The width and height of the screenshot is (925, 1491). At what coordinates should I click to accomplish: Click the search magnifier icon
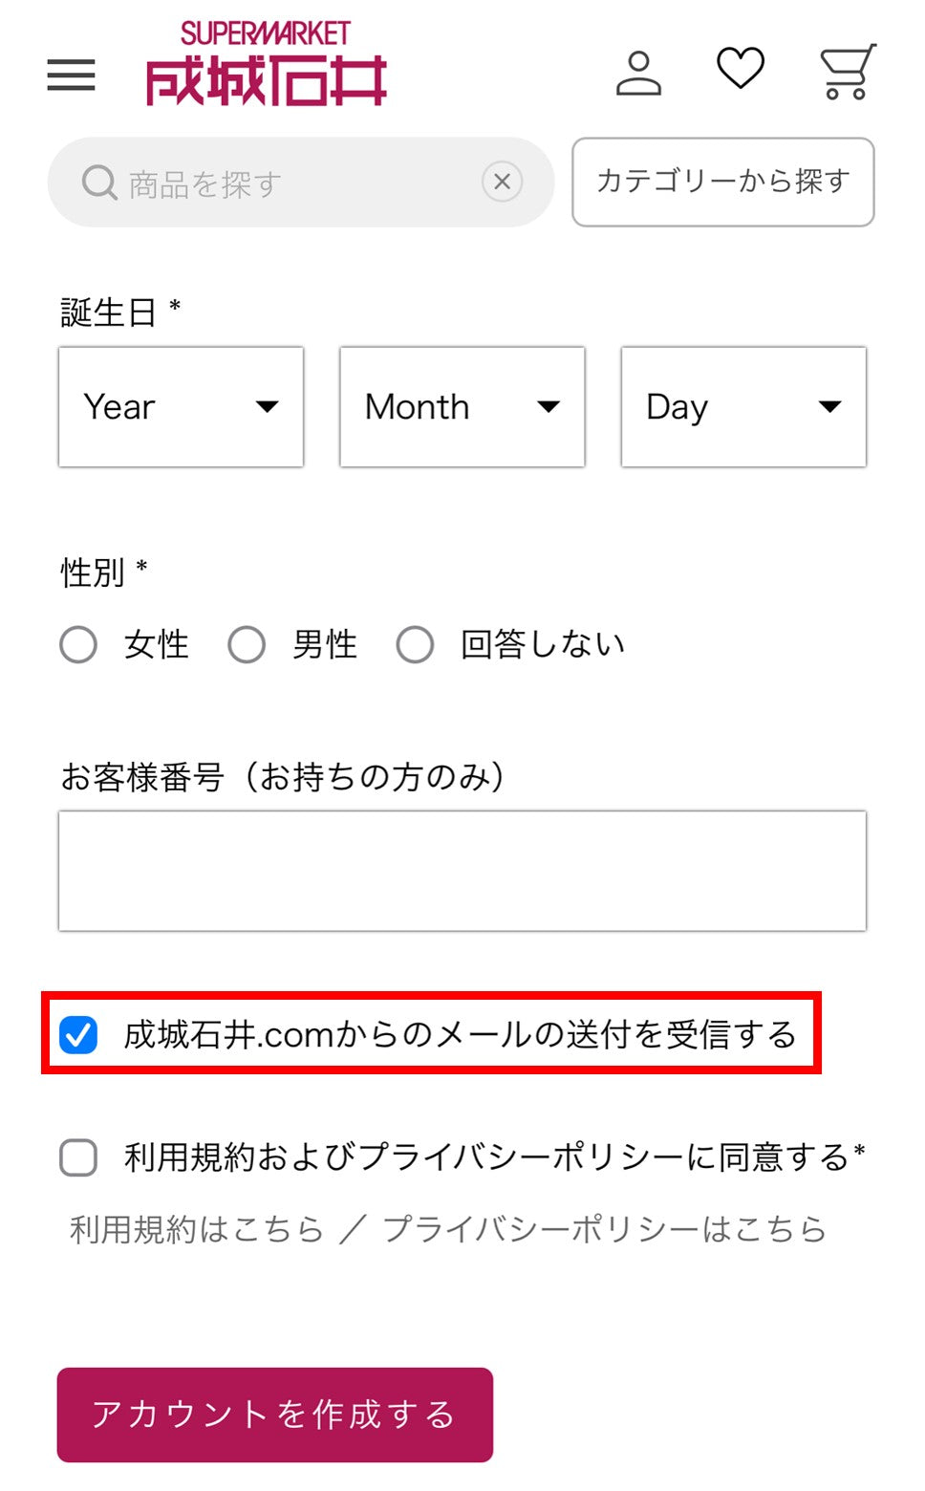[98, 182]
